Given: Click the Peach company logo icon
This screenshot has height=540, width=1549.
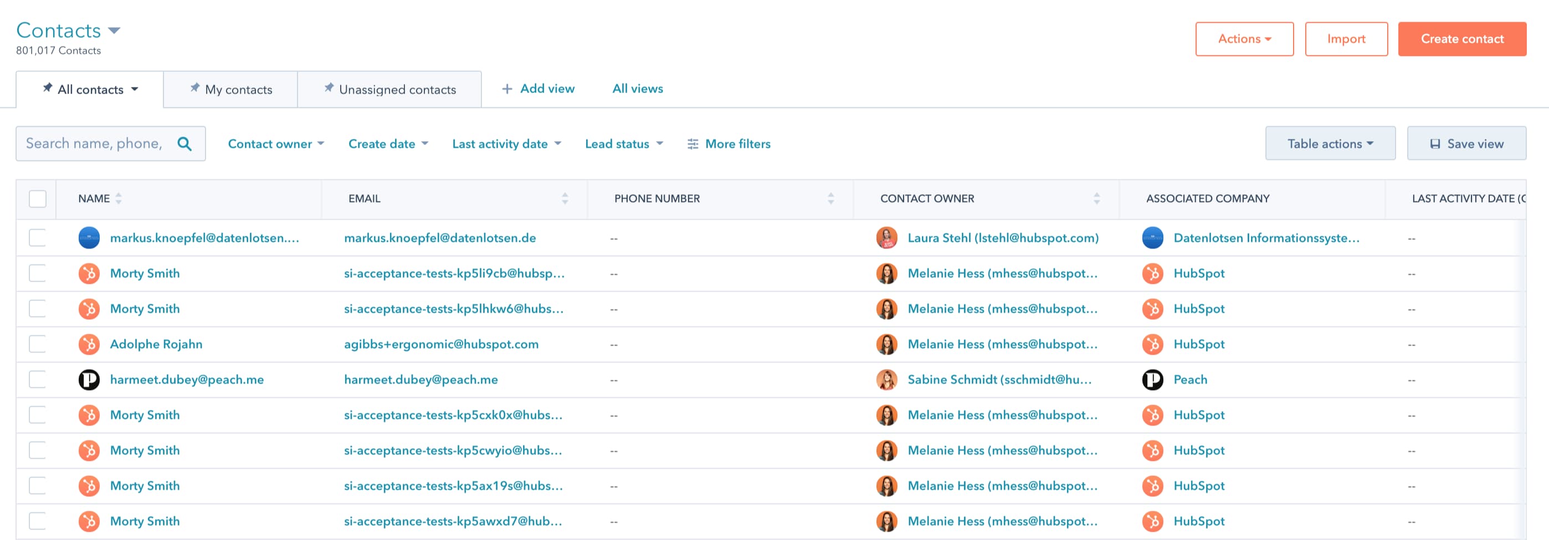Looking at the screenshot, I should tap(1152, 380).
